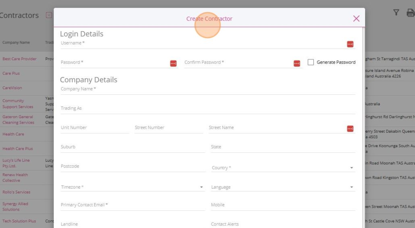Select Rollo's Services in contractor list

[16, 192]
